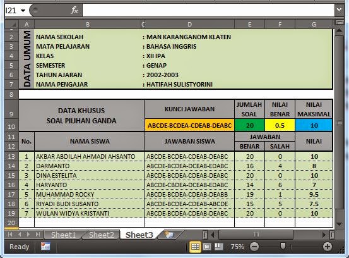Select the 9.5 score of Muhammad Rocky

coord(314,194)
